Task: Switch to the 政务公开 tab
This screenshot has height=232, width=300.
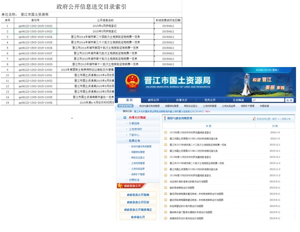Action: [154, 100]
